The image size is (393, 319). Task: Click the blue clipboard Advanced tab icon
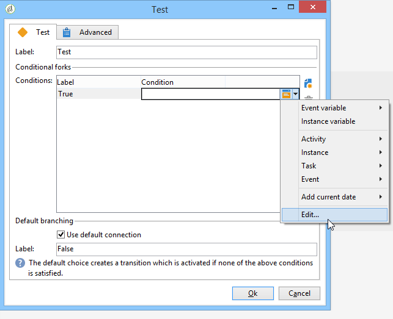67,32
